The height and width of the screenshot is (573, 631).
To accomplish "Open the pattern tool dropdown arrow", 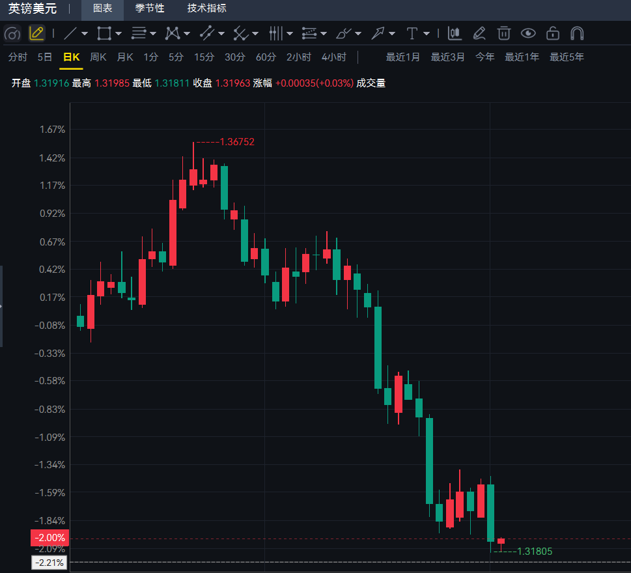I will (187, 34).
